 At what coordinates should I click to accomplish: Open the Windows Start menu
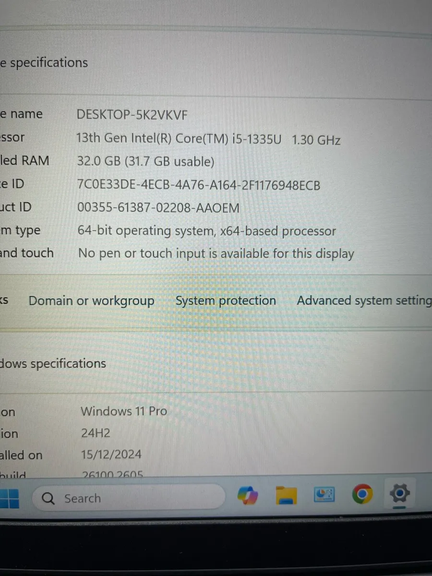coord(9,499)
